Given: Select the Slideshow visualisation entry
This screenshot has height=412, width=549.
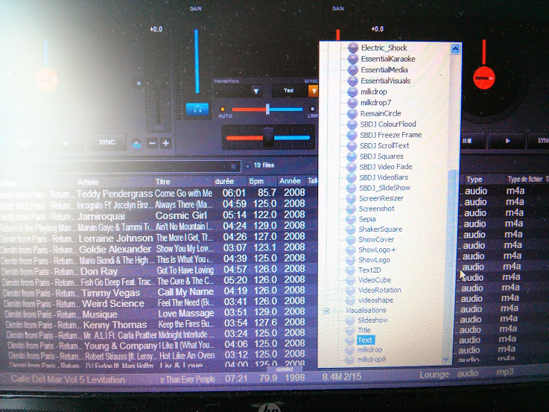Looking at the screenshot, I should [x=372, y=320].
